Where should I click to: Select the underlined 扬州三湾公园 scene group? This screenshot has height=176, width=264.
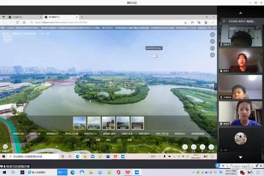tap(162, 134)
